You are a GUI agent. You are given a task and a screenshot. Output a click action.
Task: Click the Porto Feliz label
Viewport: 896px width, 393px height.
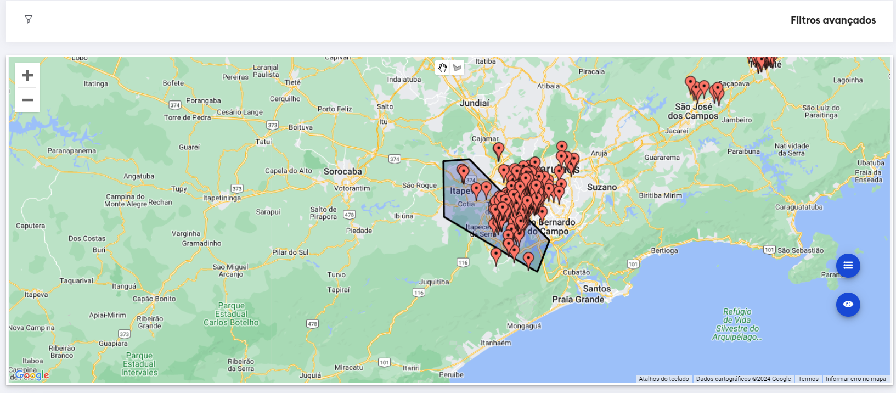click(x=335, y=109)
